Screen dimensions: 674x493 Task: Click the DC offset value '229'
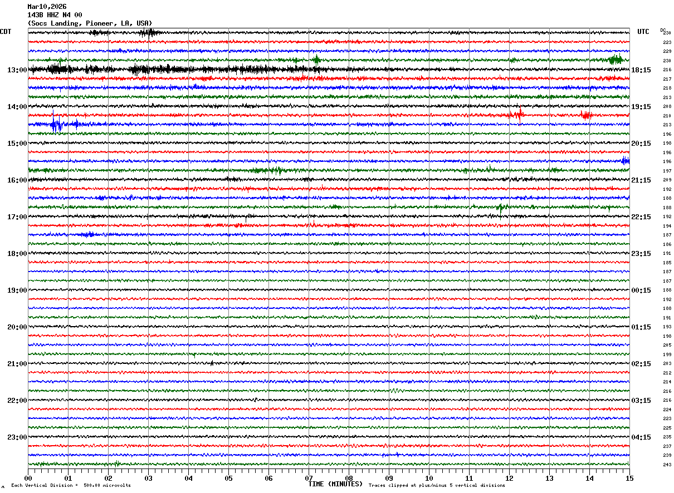point(667,52)
